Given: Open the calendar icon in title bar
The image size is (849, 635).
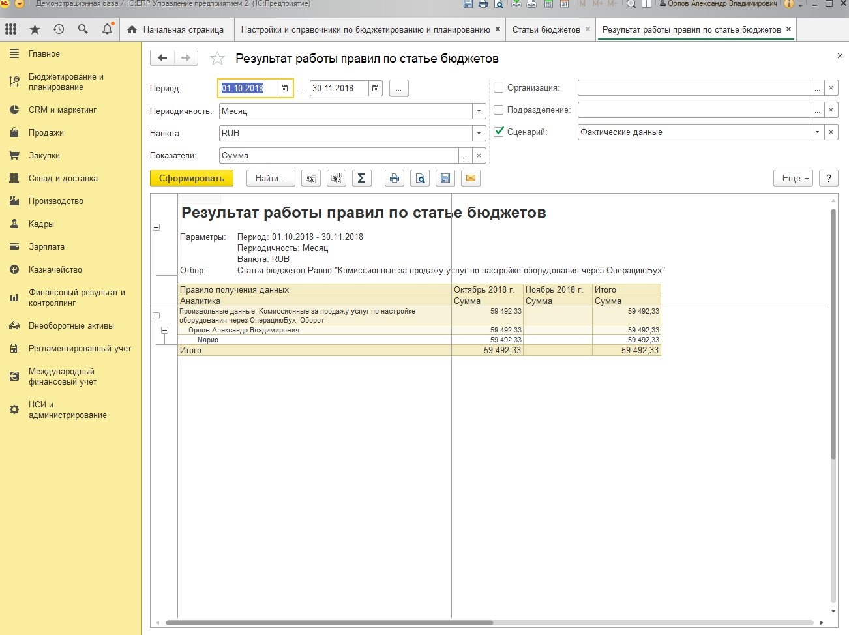Looking at the screenshot, I should click(x=565, y=4).
